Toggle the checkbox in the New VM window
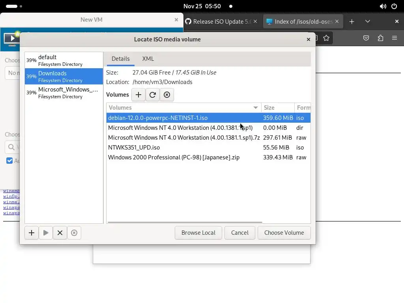The image size is (404, 303). [x=9, y=161]
